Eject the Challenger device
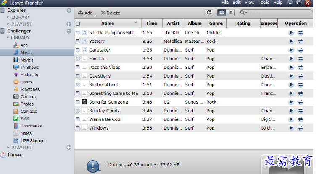The height and width of the screenshot is (174, 316). (x=69, y=31)
